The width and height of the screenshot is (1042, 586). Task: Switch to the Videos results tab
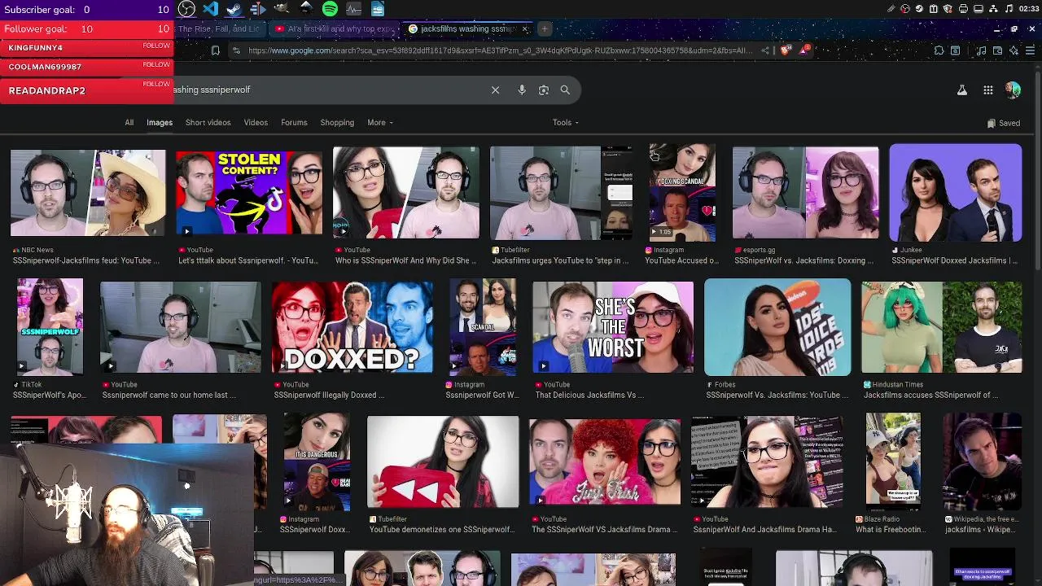tap(256, 123)
